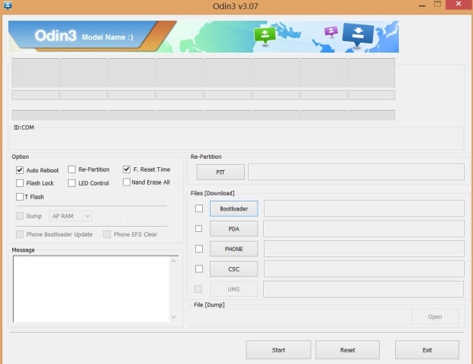The image size is (473, 364).
Task: Click the Odin3 app icon in title bar
Action: coord(8,5)
